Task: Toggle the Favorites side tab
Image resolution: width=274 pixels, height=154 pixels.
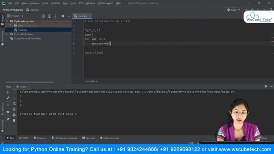Action: click(x=3, y=126)
